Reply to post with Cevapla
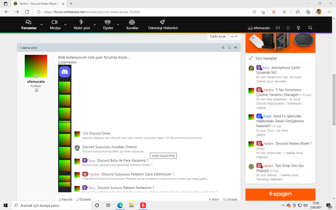The width and height of the screenshot is (336, 210). (230, 199)
